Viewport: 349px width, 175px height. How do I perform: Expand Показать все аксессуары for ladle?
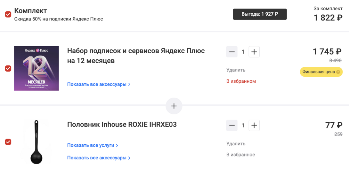[99, 158]
